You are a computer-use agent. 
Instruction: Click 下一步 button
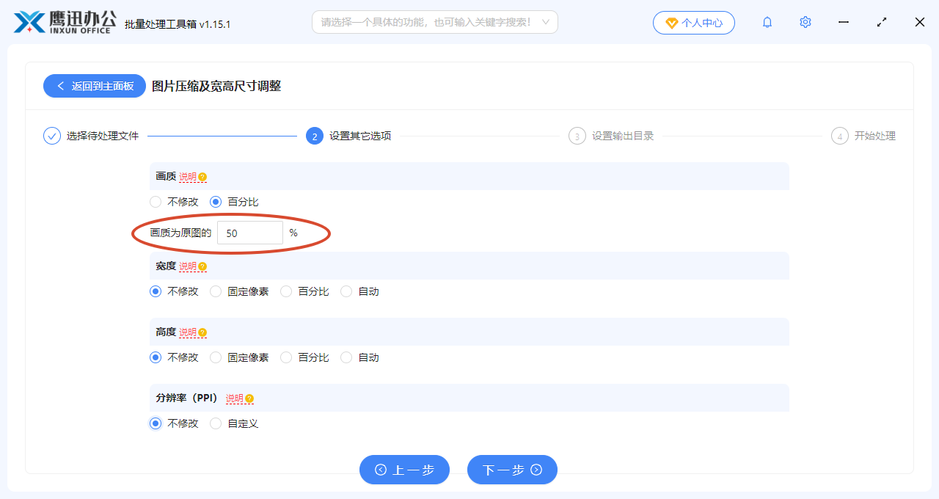coord(512,470)
